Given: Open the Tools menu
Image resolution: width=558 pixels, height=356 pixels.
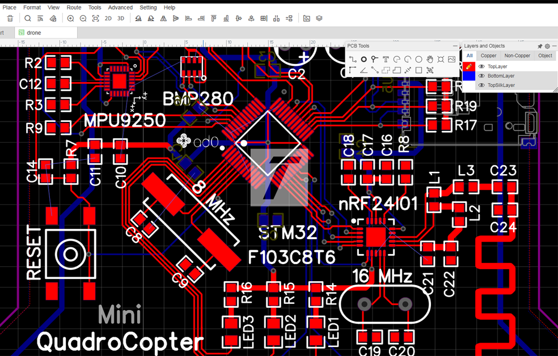Looking at the screenshot, I should [95, 7].
